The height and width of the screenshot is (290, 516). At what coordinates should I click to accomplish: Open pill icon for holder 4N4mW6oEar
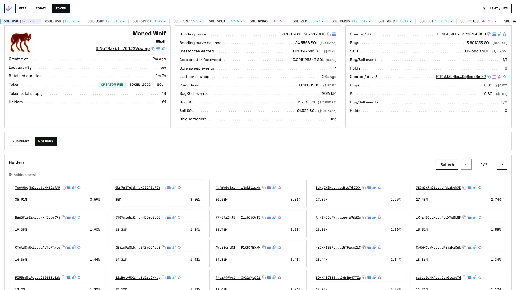pyautogui.click(x=274, y=188)
